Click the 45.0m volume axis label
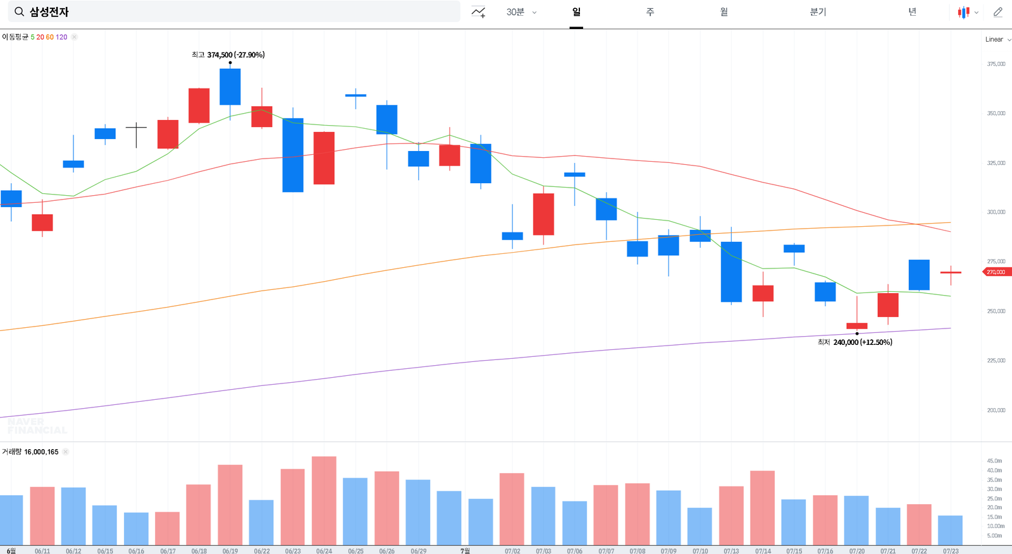The height and width of the screenshot is (554, 1012). (x=994, y=461)
